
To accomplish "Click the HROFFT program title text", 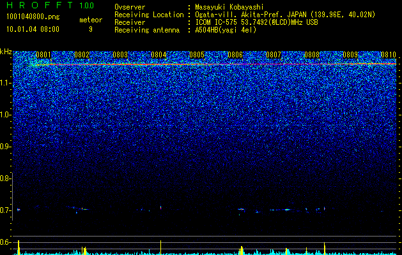I will (x=40, y=5).
